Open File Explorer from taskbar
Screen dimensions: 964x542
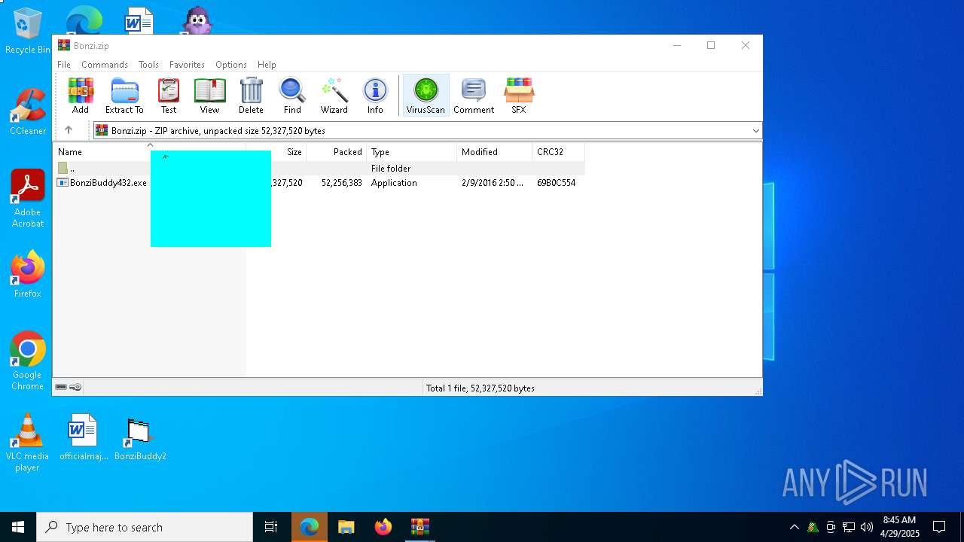(346, 527)
